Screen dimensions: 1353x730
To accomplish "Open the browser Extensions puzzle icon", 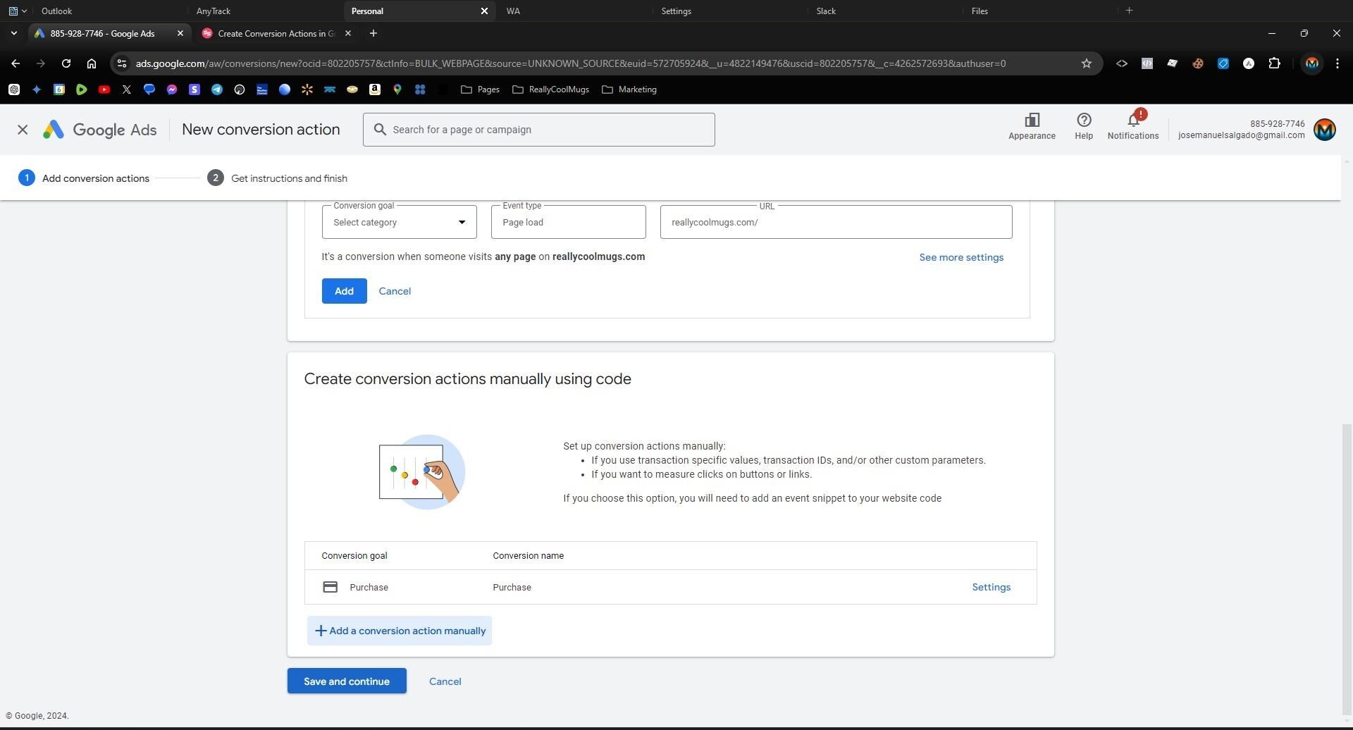I will (x=1273, y=63).
